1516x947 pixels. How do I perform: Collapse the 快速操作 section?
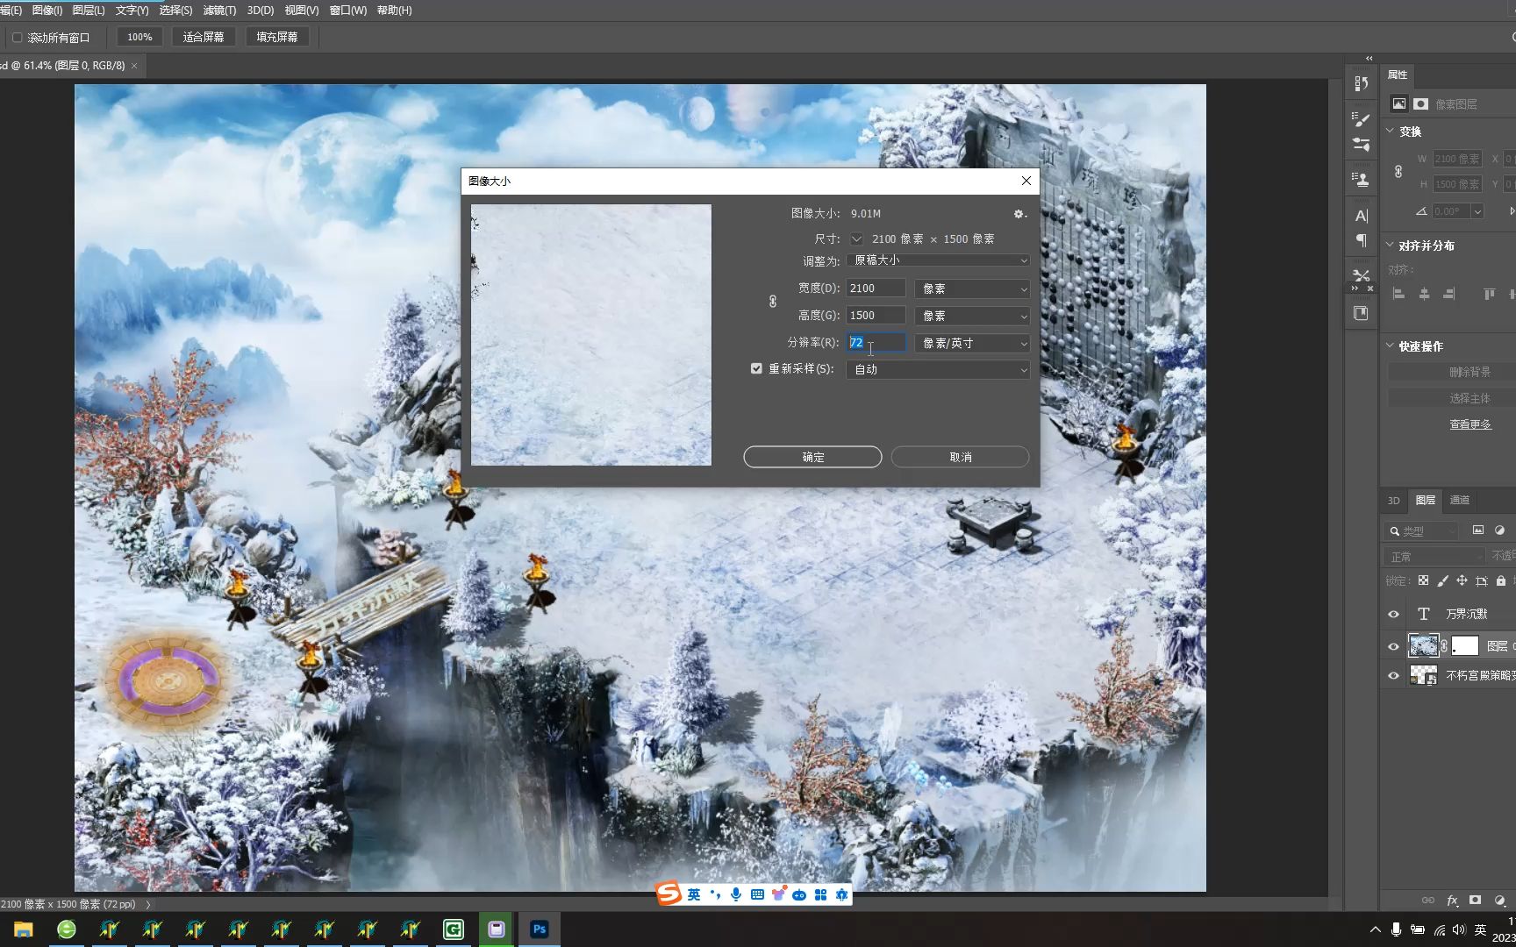coord(1391,345)
